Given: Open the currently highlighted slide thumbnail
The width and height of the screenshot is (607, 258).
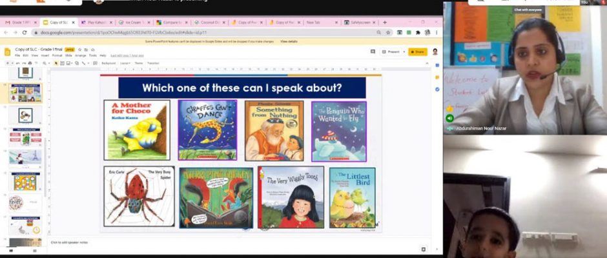Looking at the screenshot, I should coord(26,93).
